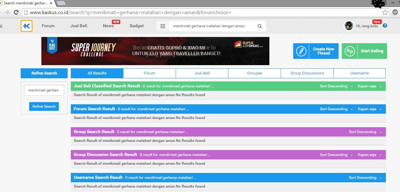Open Jual Beli Sort Descending dropdown
This screenshot has height=192, width=400.
tap(336, 86)
